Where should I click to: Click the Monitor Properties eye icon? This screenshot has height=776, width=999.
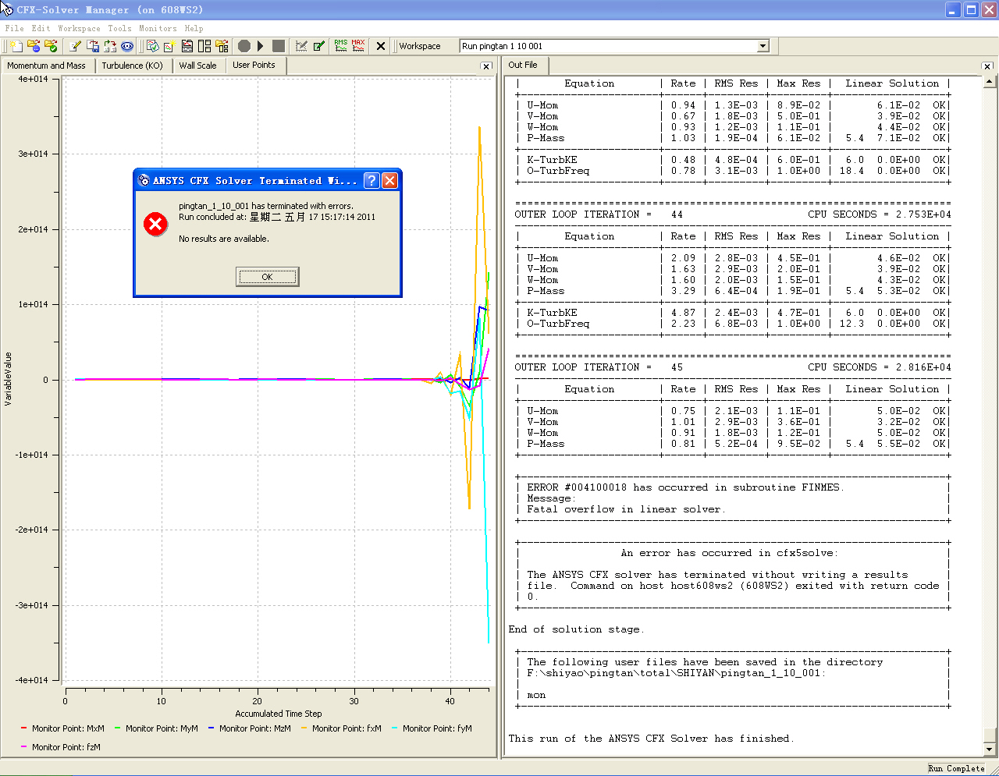(x=127, y=45)
